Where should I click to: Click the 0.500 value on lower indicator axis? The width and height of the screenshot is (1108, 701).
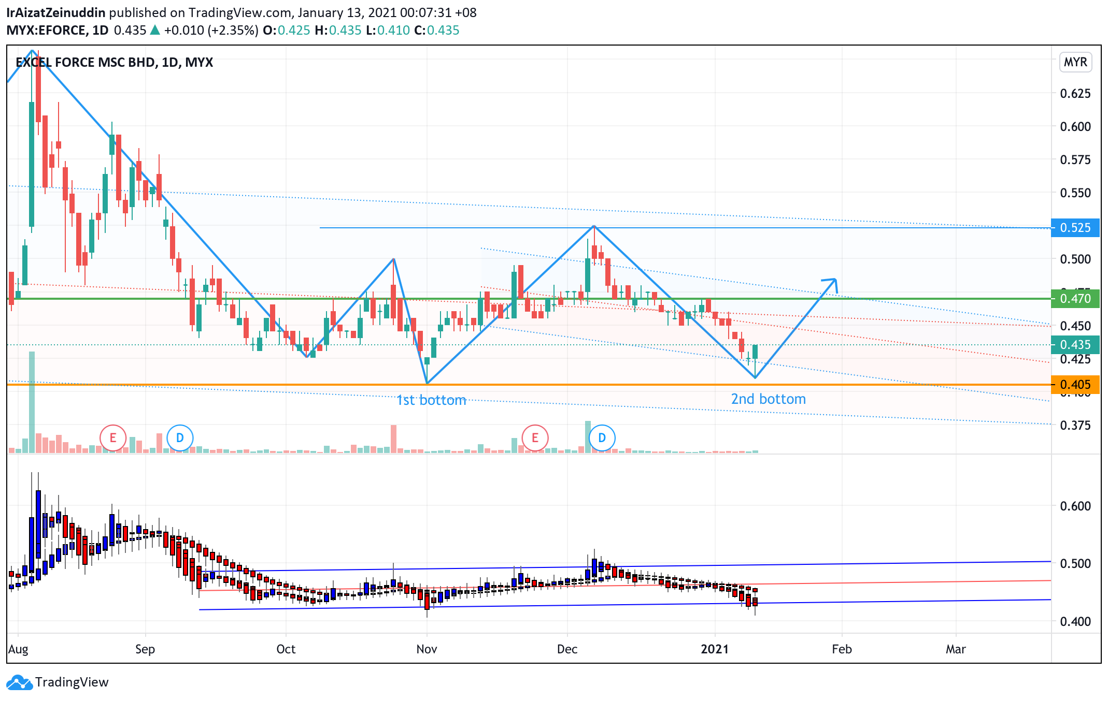coord(1075,564)
